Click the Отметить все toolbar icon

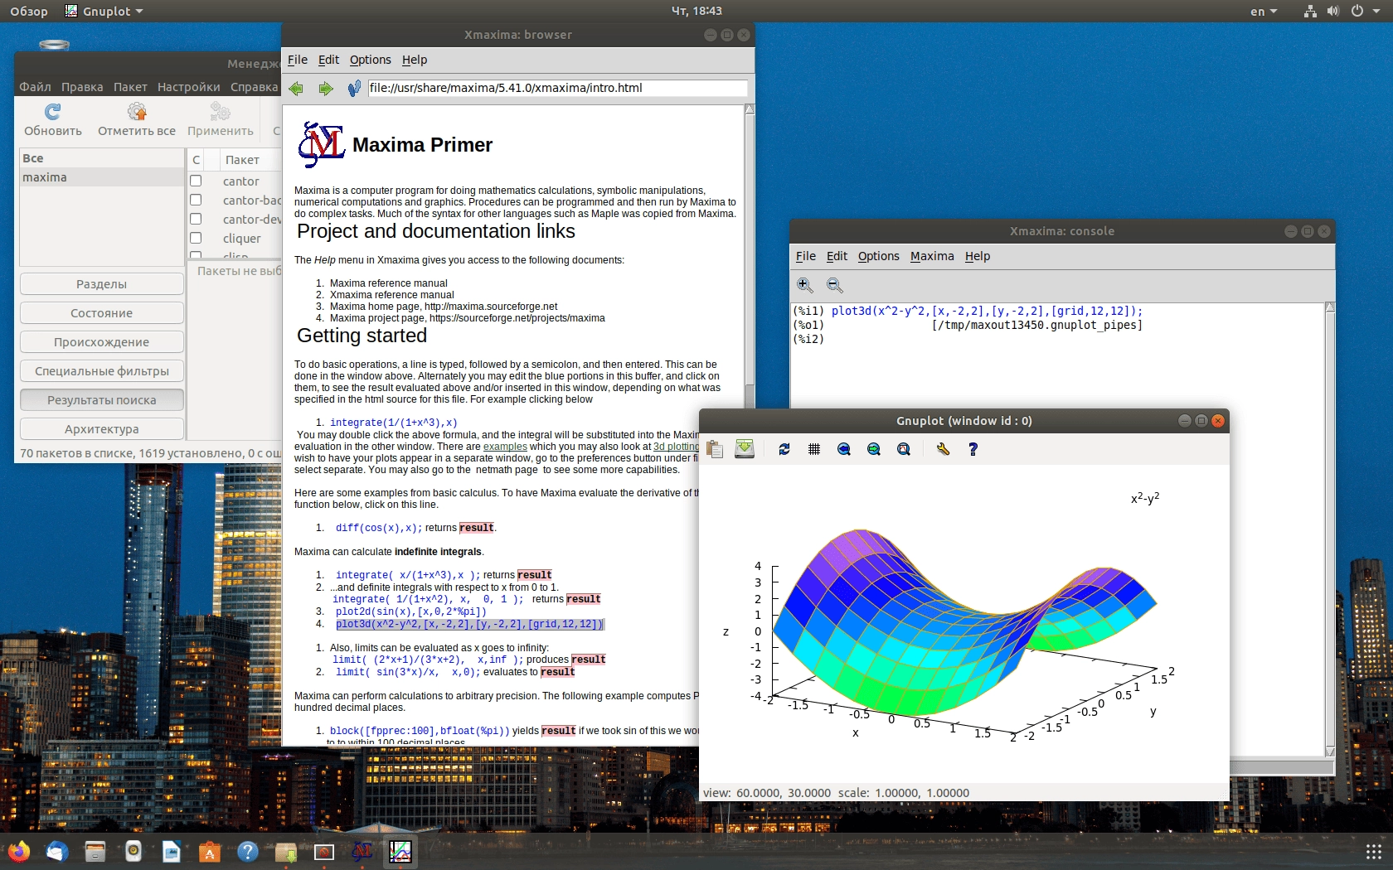[x=137, y=111]
